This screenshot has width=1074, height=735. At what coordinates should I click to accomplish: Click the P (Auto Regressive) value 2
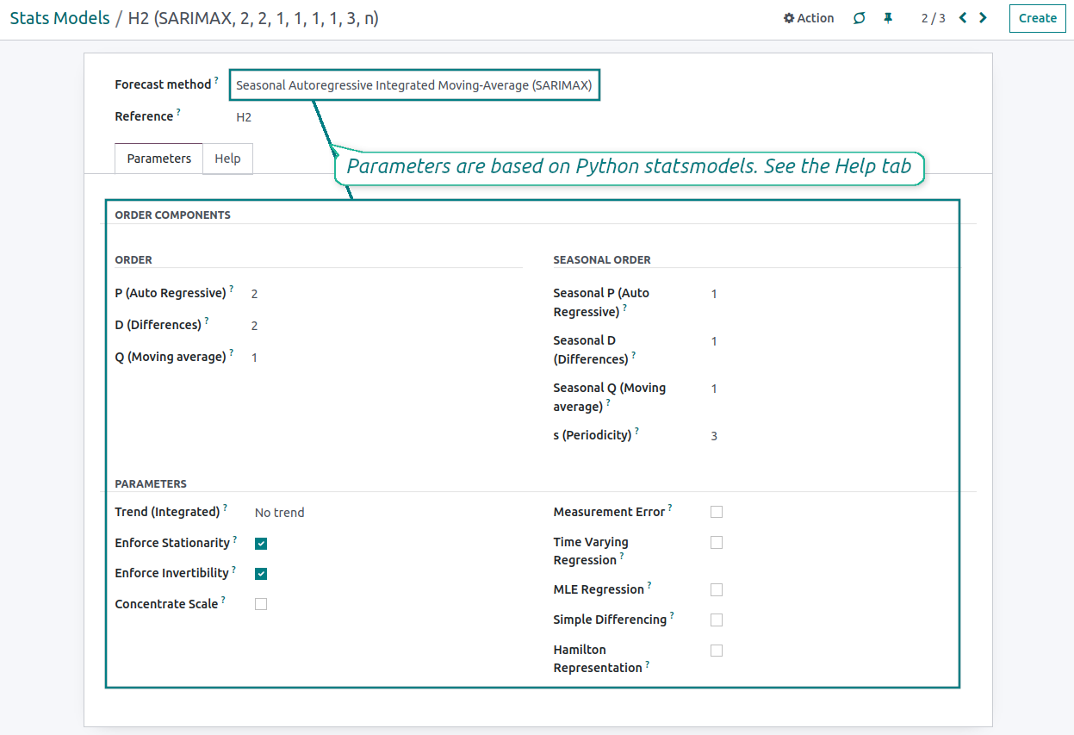click(255, 294)
